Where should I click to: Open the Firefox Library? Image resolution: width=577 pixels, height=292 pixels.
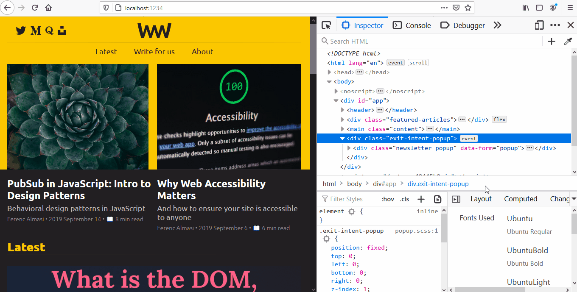[x=525, y=7]
